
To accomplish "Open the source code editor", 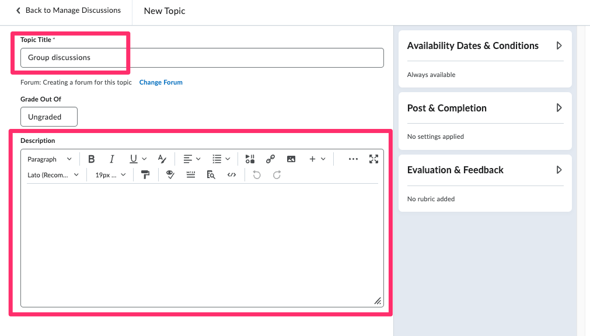I will 232,175.
